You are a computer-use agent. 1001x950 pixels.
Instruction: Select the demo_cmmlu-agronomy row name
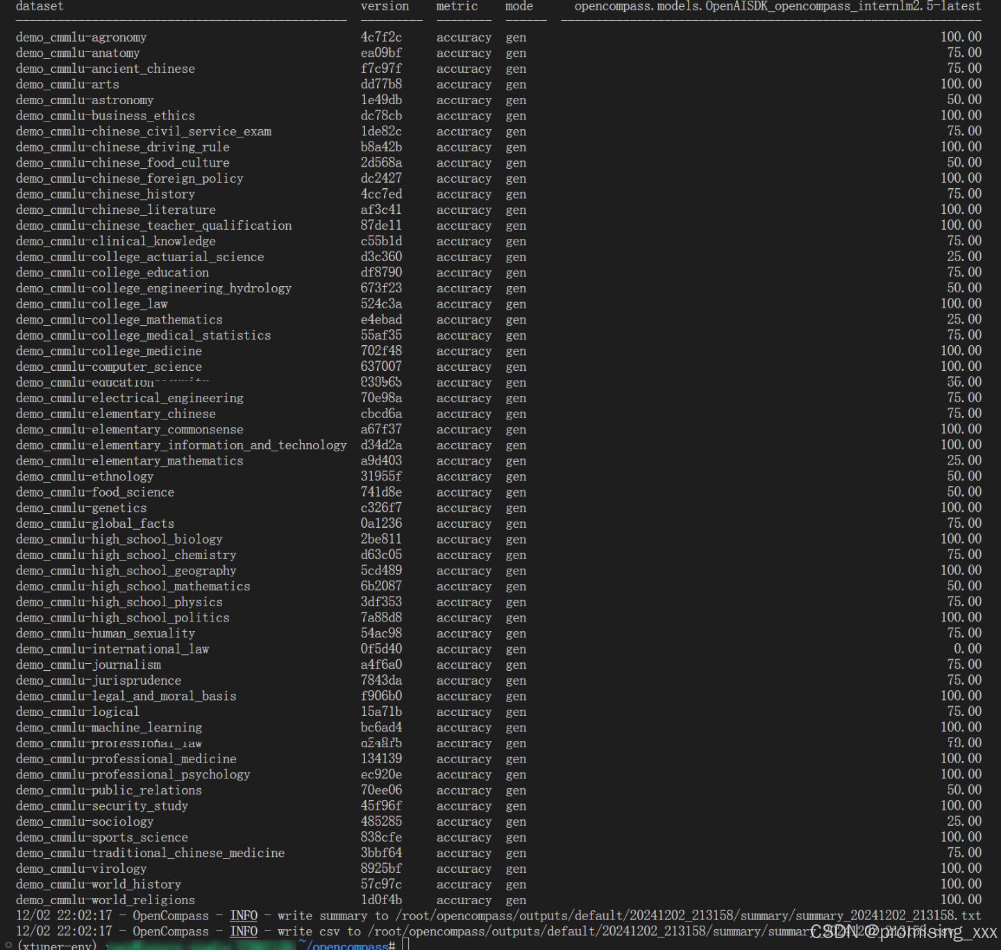click(x=81, y=37)
